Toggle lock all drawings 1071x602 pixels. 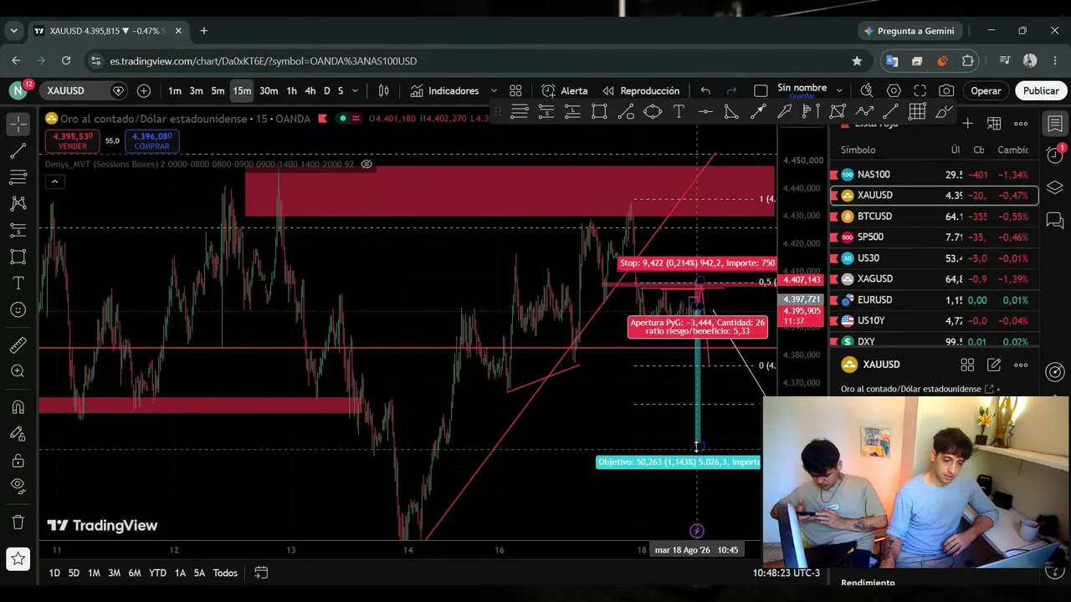tap(18, 461)
